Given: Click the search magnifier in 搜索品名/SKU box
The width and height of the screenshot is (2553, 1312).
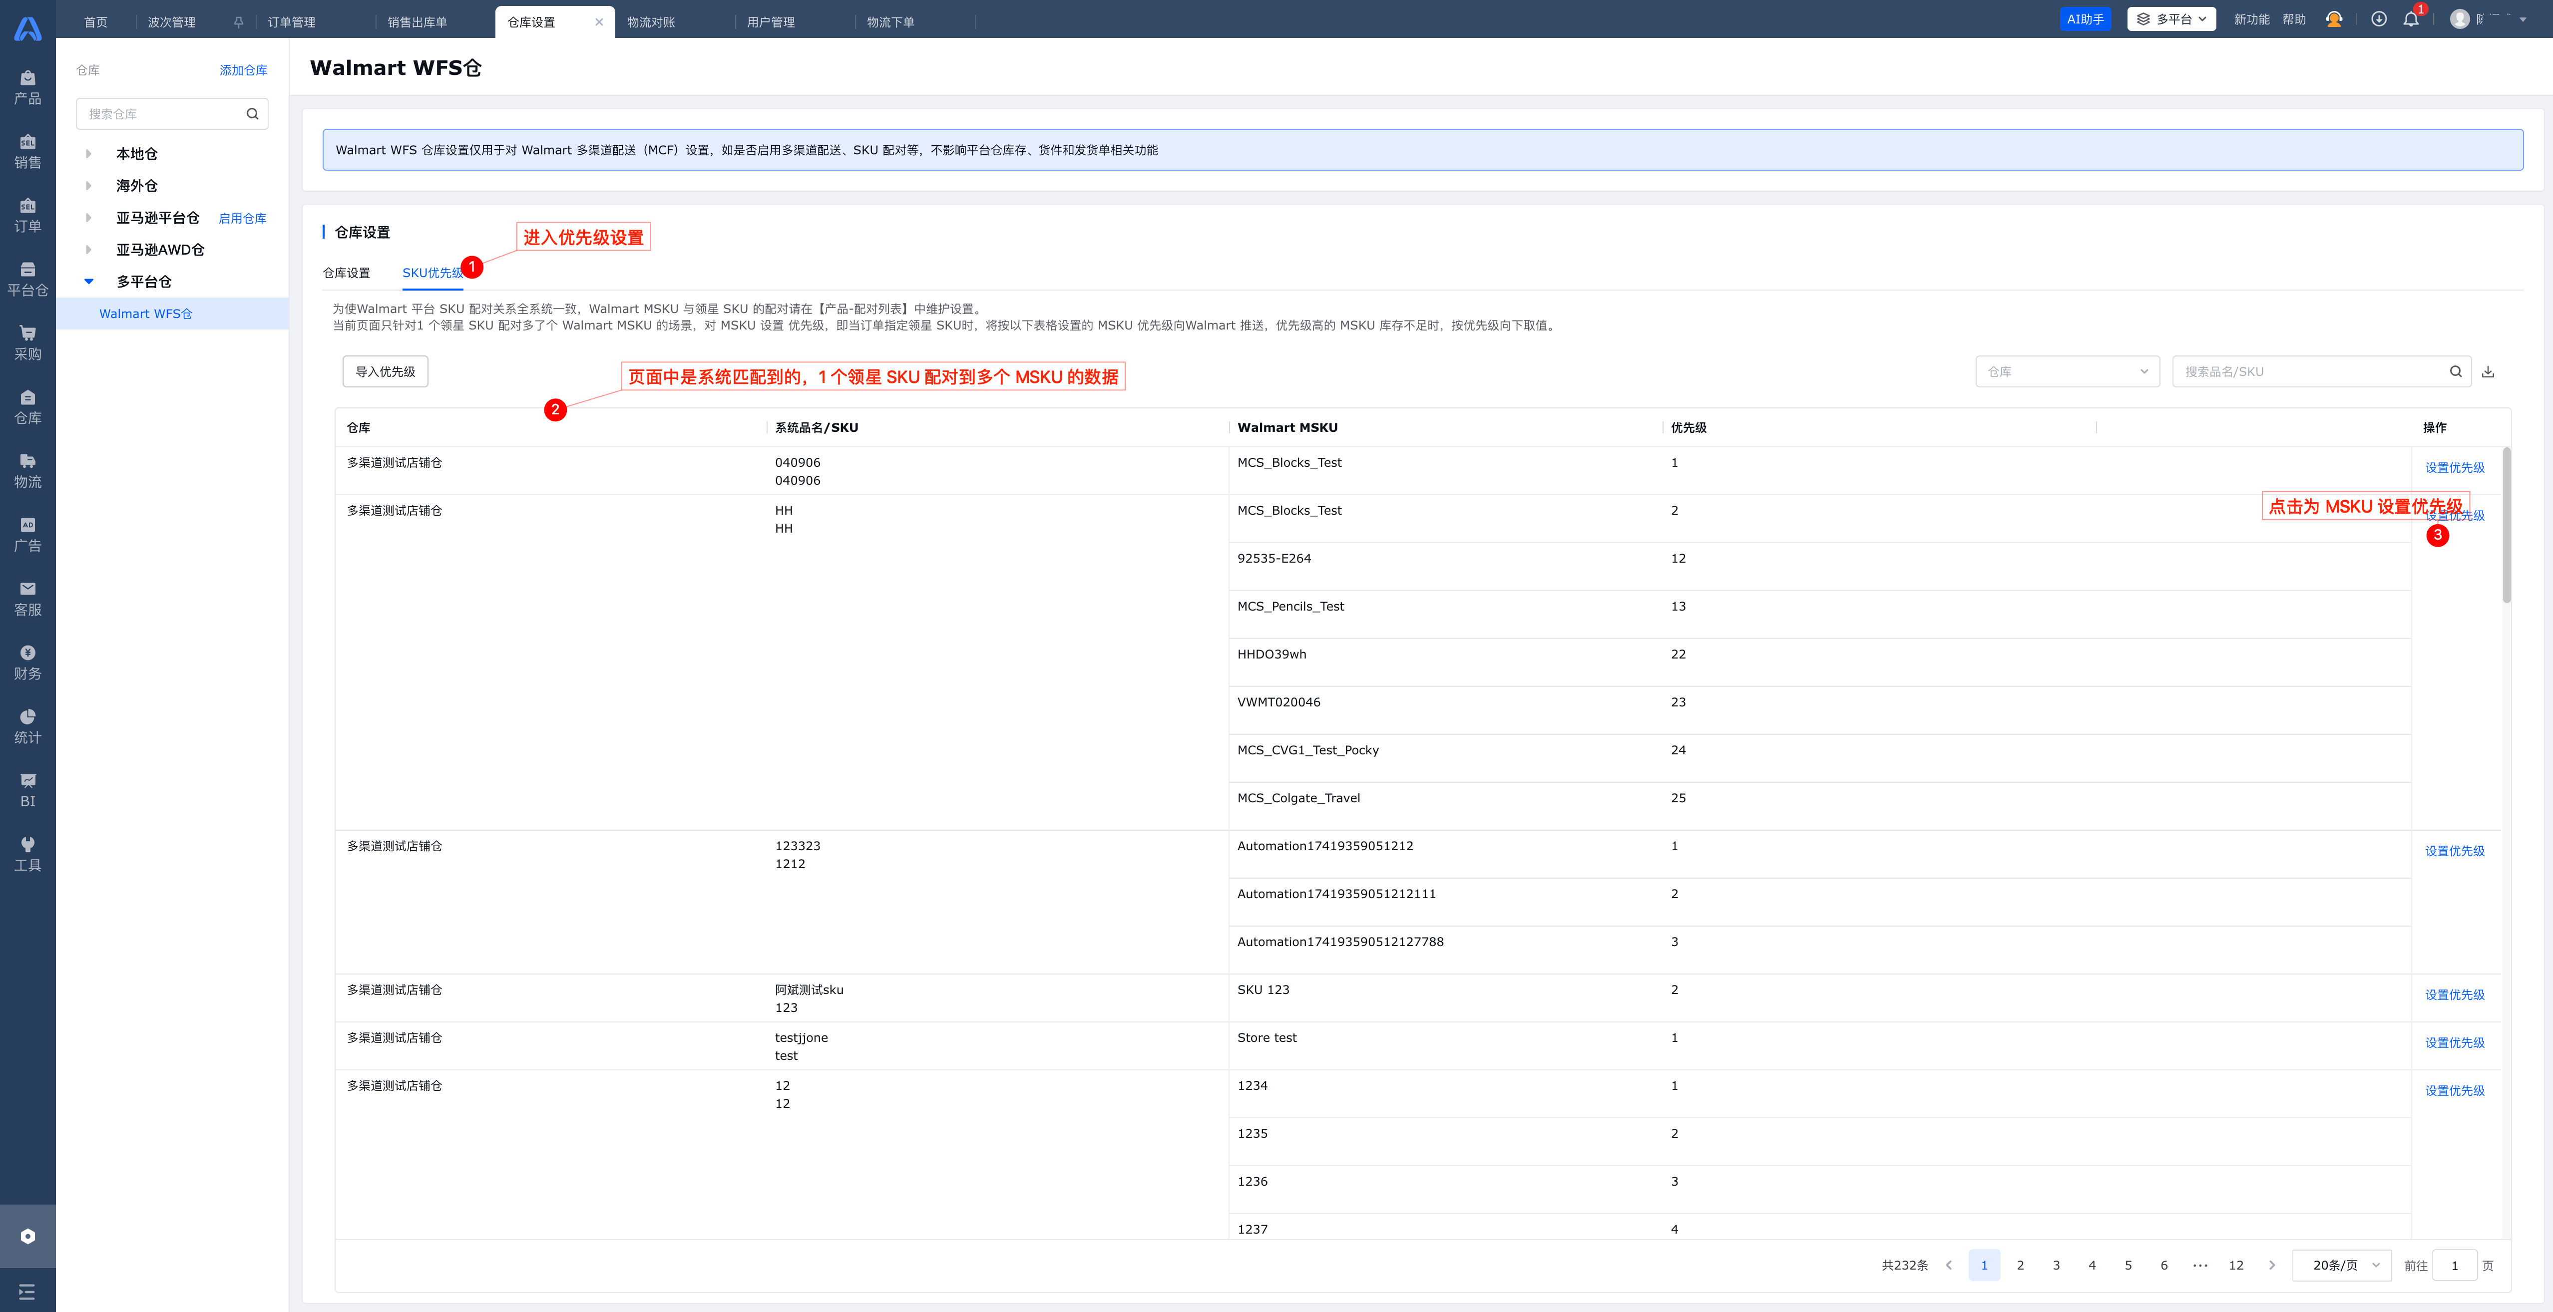Looking at the screenshot, I should coord(2456,371).
